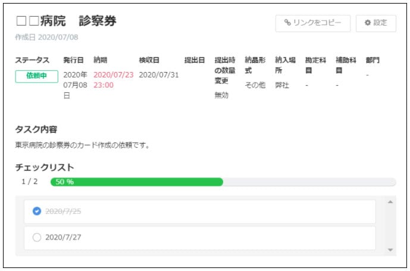The height and width of the screenshot is (271, 410).
Task: Check the 2020/7/27 checklist item
Action: [x=37, y=237]
